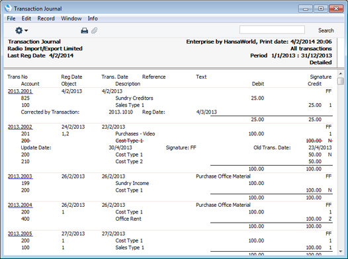Click the 'Credit' column header
The height and width of the screenshot is (259, 348).
[x=314, y=84]
